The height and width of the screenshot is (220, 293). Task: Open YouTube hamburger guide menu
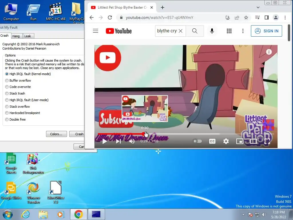(96, 31)
